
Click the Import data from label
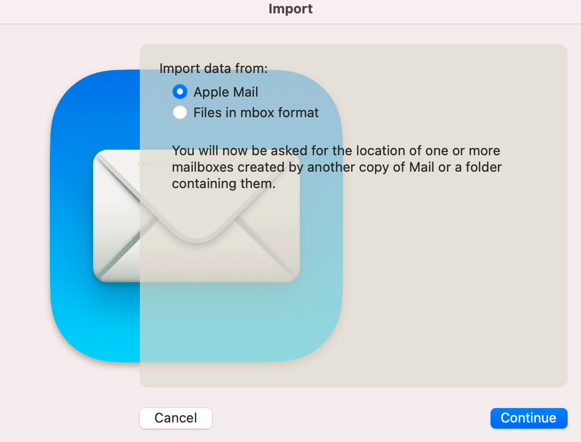pyautogui.click(x=214, y=68)
